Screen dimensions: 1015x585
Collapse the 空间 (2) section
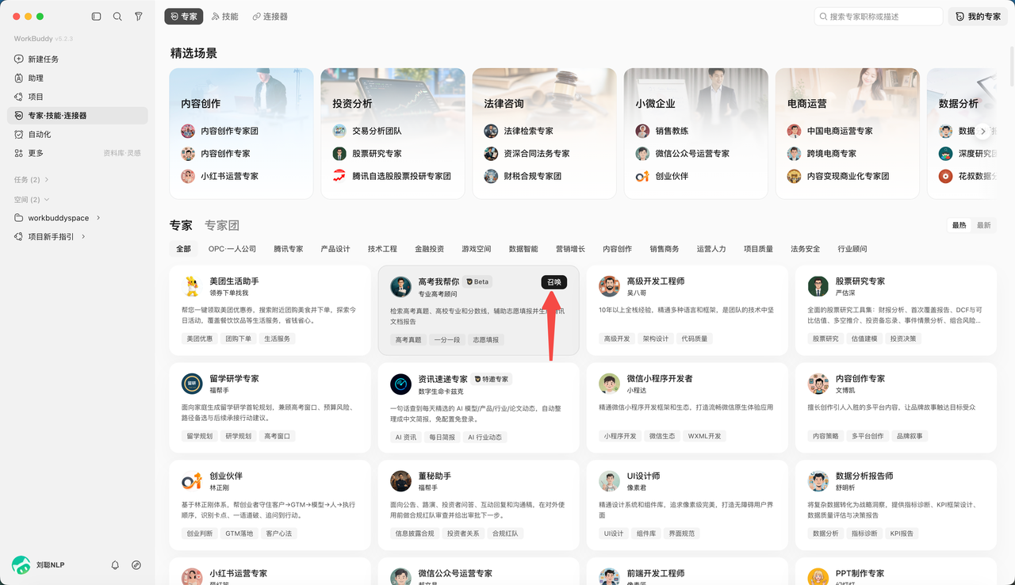coord(32,200)
